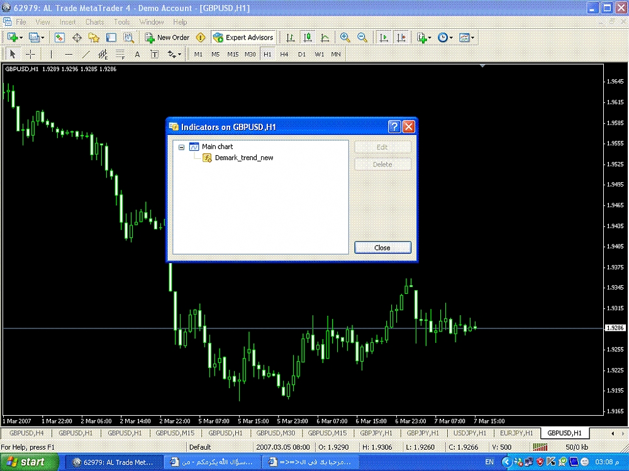Switch chart to line chart view
The image size is (629, 471).
point(325,38)
